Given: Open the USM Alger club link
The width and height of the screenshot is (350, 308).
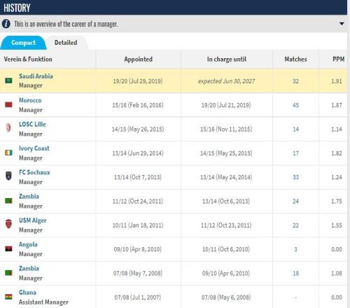Looking at the screenshot, I should [x=33, y=220].
